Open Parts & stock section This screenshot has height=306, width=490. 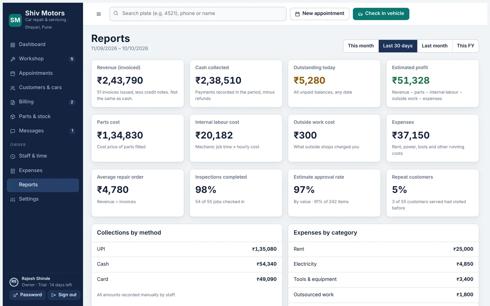[x=43, y=116]
